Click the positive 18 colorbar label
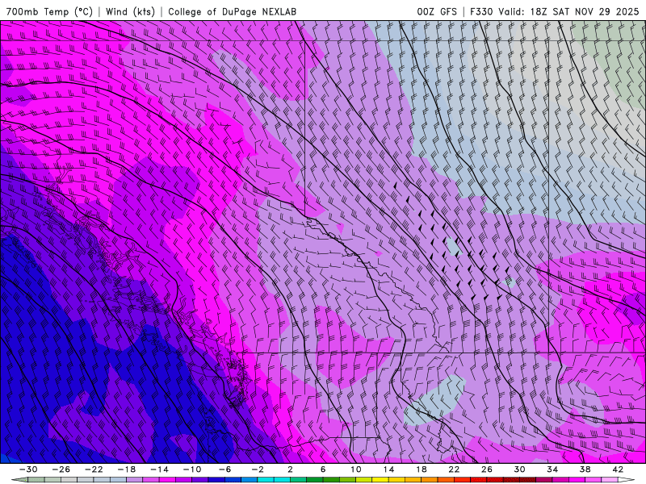This screenshot has width=646, height=484. (x=421, y=469)
